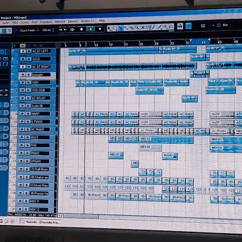Open the Pool menu
The width and height of the screenshot is (242, 242).
[x=34, y=22]
